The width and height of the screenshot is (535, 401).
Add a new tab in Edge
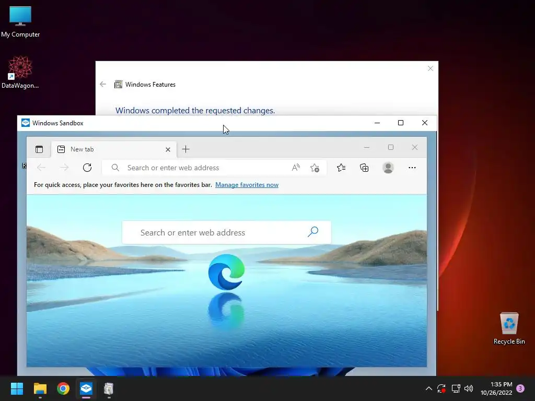pos(185,149)
